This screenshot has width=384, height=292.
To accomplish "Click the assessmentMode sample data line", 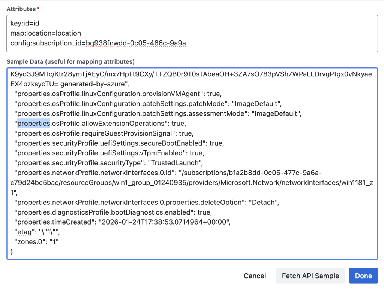I will [157, 113].
